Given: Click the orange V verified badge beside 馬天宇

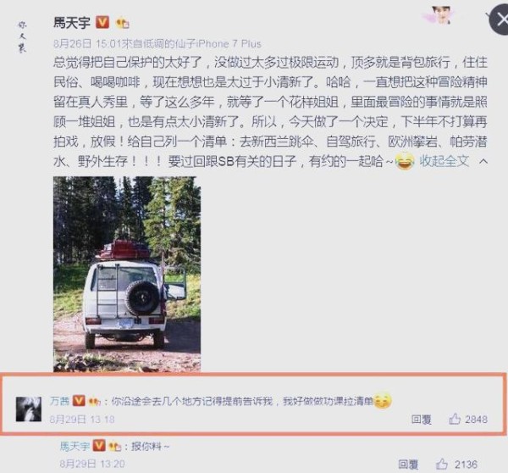Looking at the screenshot, I should coord(102,22).
